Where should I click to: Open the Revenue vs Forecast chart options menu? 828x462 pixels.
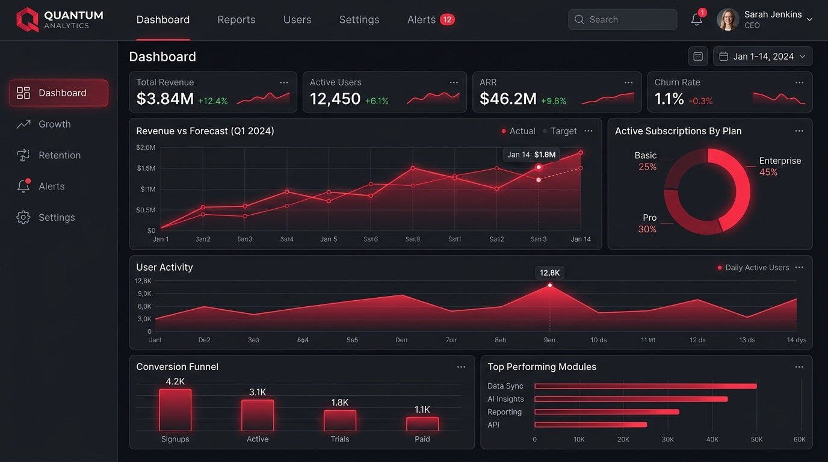pyautogui.click(x=589, y=131)
